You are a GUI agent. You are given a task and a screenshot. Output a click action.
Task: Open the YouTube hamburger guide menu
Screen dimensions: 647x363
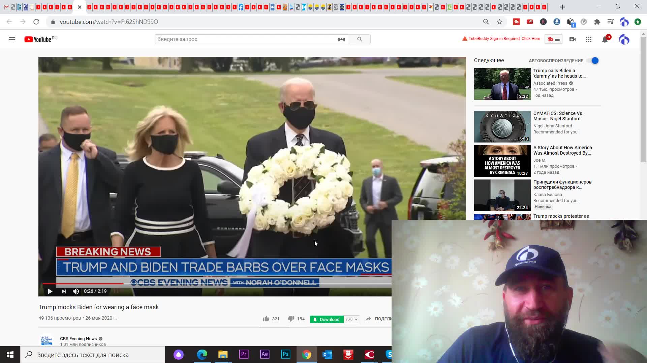12,39
